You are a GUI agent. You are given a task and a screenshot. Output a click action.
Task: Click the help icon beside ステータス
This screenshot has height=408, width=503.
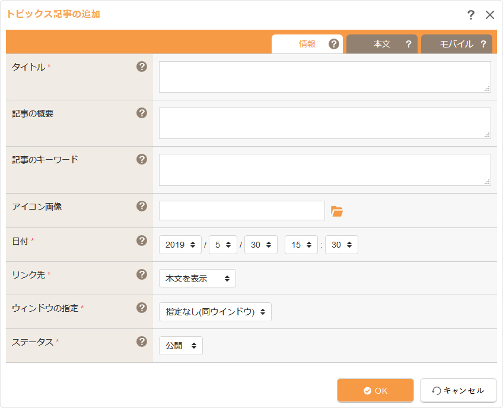pos(141,341)
